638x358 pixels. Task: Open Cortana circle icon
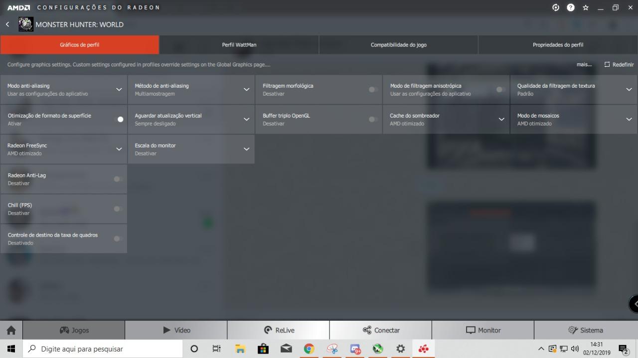(194, 349)
